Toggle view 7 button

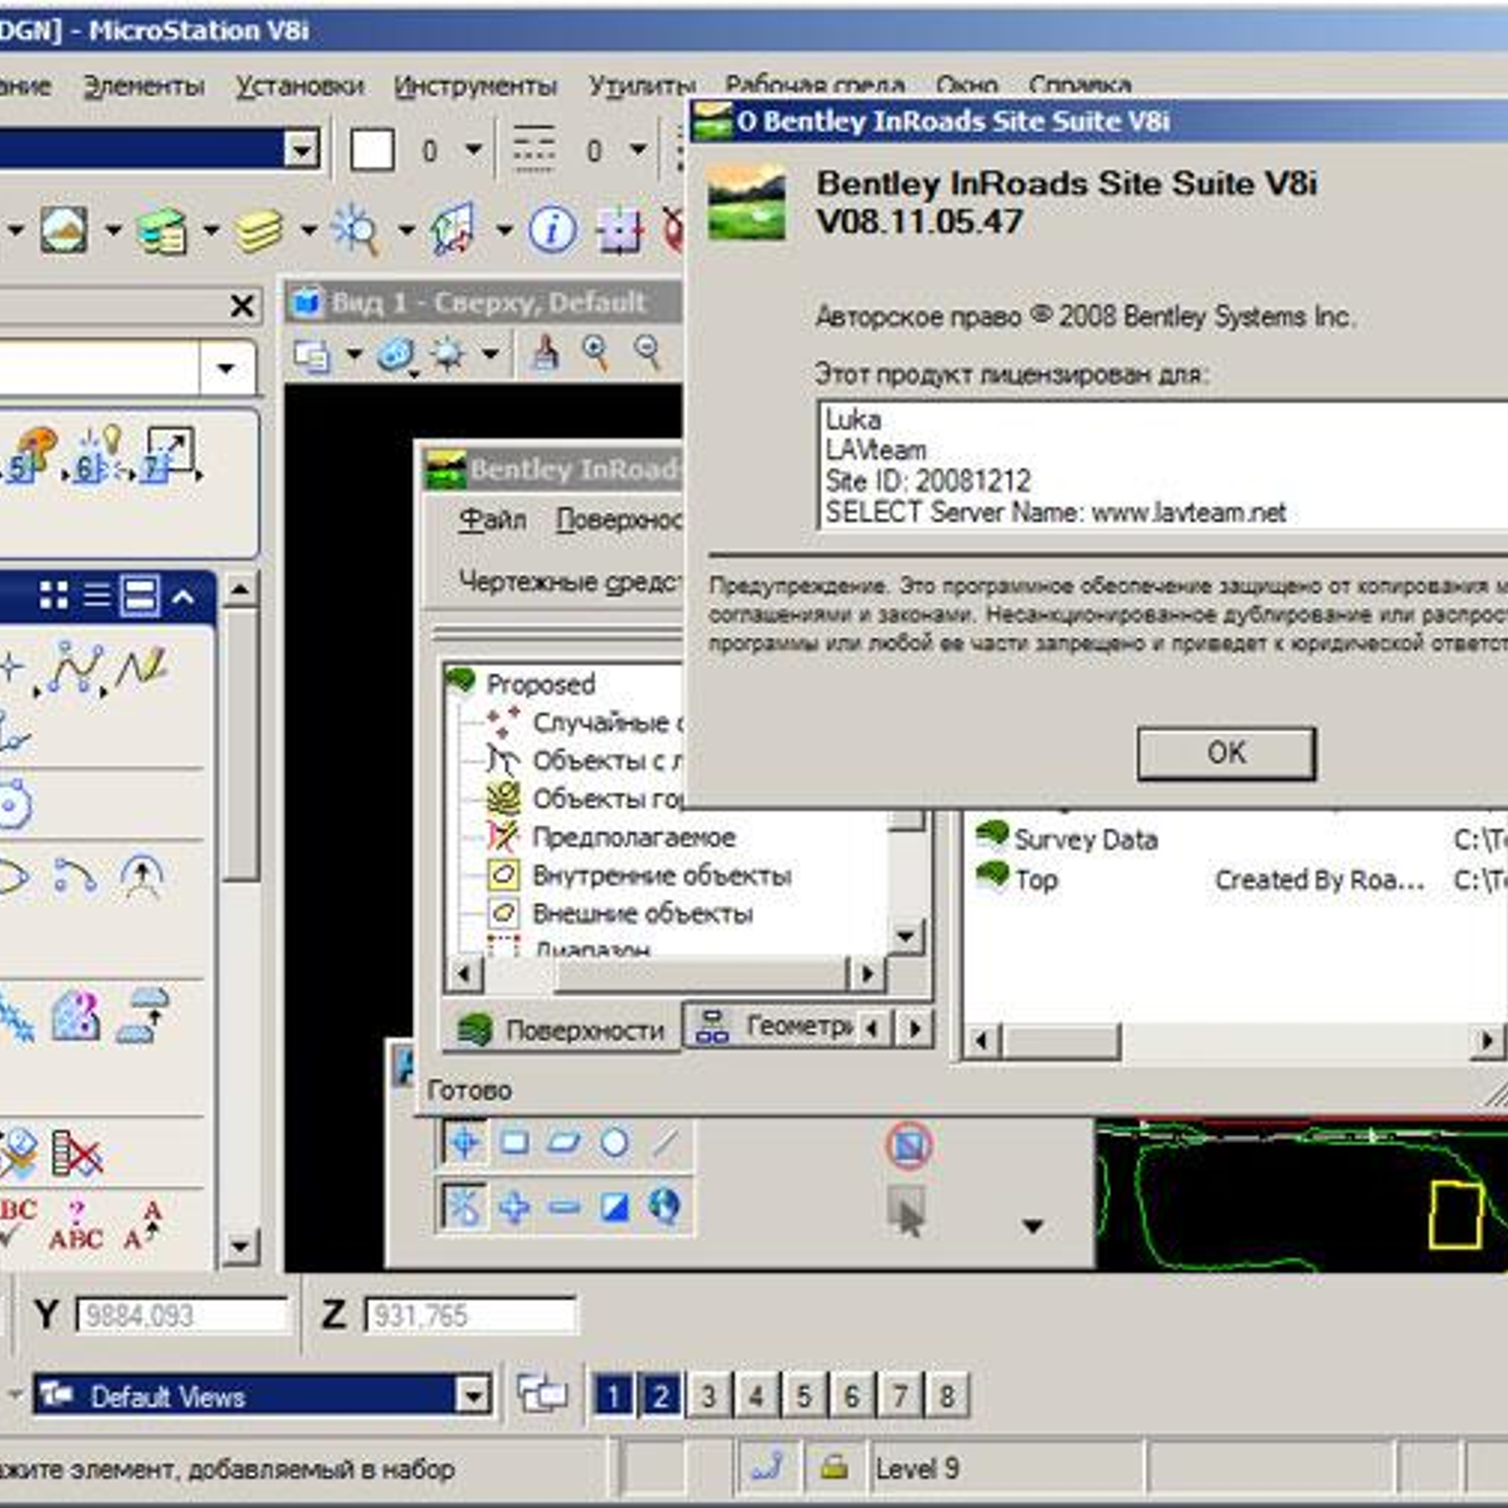[x=899, y=1395]
